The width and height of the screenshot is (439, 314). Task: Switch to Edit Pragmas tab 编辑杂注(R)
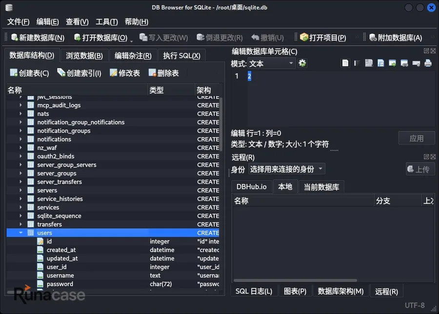(x=133, y=56)
